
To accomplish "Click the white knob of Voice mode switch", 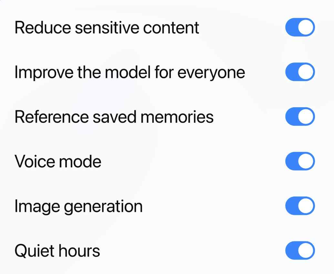I will point(306,161).
